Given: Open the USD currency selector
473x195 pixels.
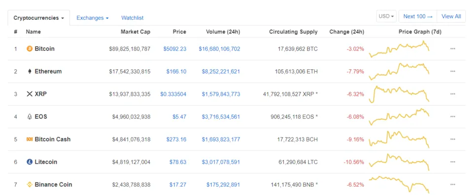Looking at the screenshot, I should (386, 16).
